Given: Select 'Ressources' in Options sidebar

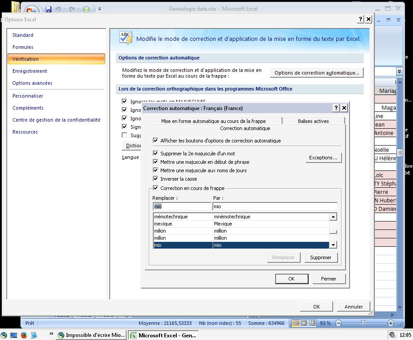Looking at the screenshot, I should click(x=25, y=132).
